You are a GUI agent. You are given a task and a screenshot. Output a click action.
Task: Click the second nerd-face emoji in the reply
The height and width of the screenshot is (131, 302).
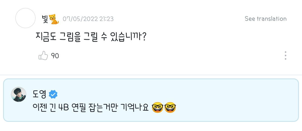170,108
